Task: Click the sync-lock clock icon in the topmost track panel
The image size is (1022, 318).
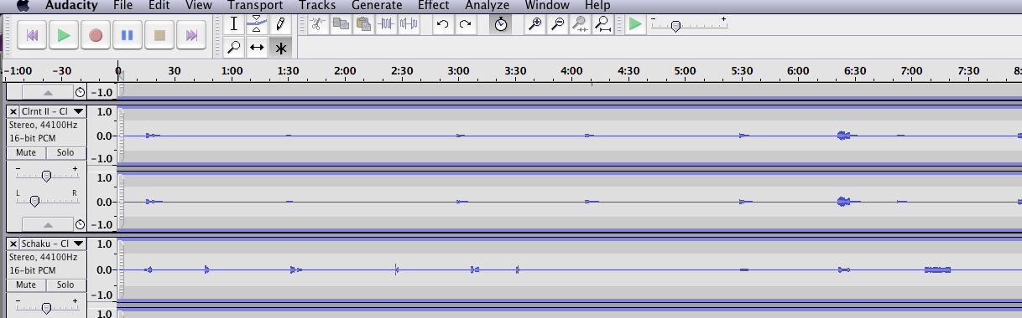Action: click(80, 92)
